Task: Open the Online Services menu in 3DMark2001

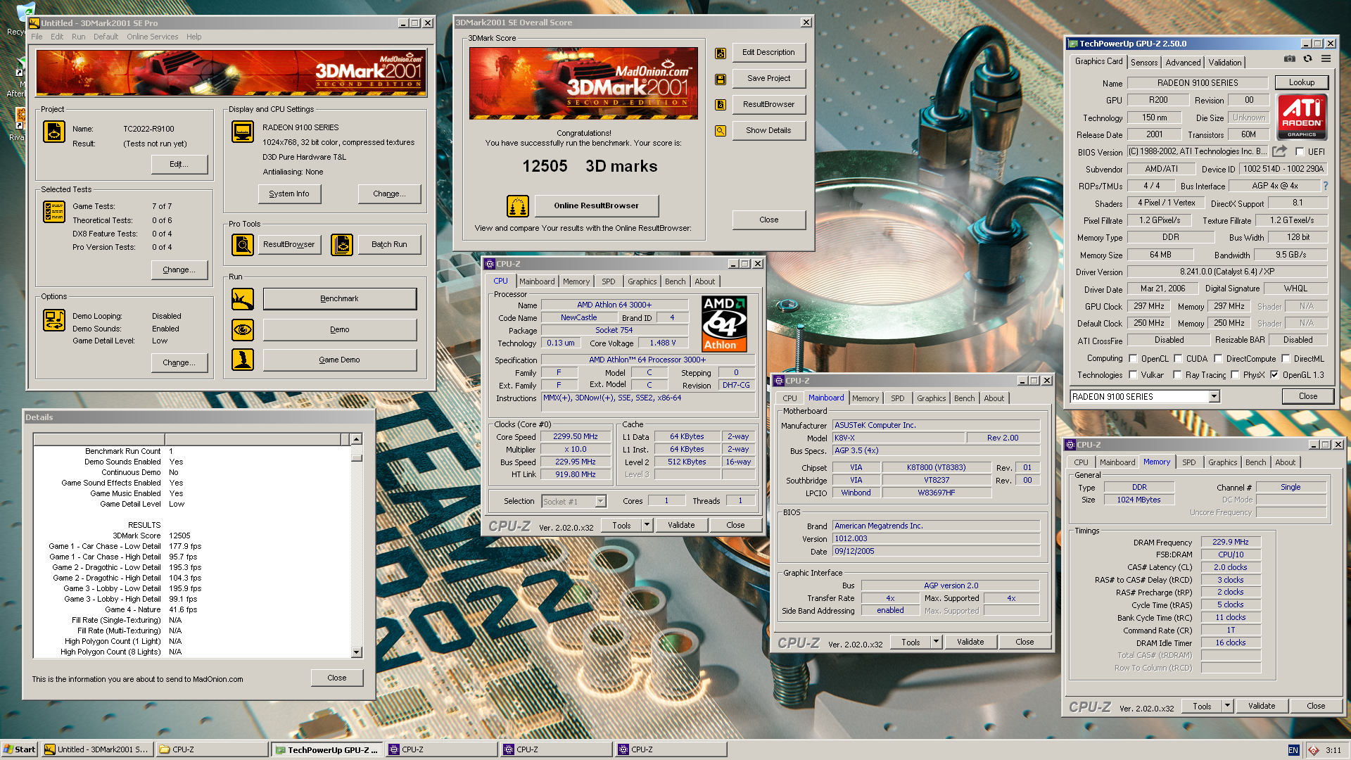Action: tap(152, 37)
